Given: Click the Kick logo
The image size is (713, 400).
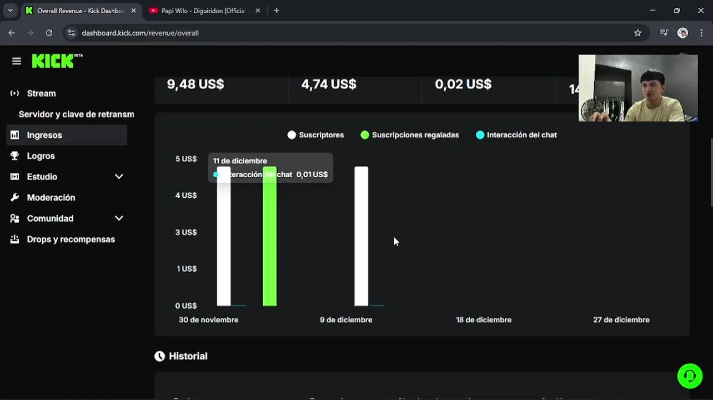Looking at the screenshot, I should pyautogui.click(x=57, y=61).
